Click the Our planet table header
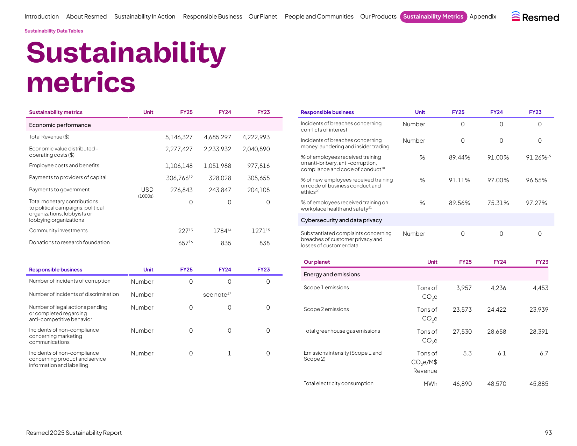 click(x=316, y=262)
